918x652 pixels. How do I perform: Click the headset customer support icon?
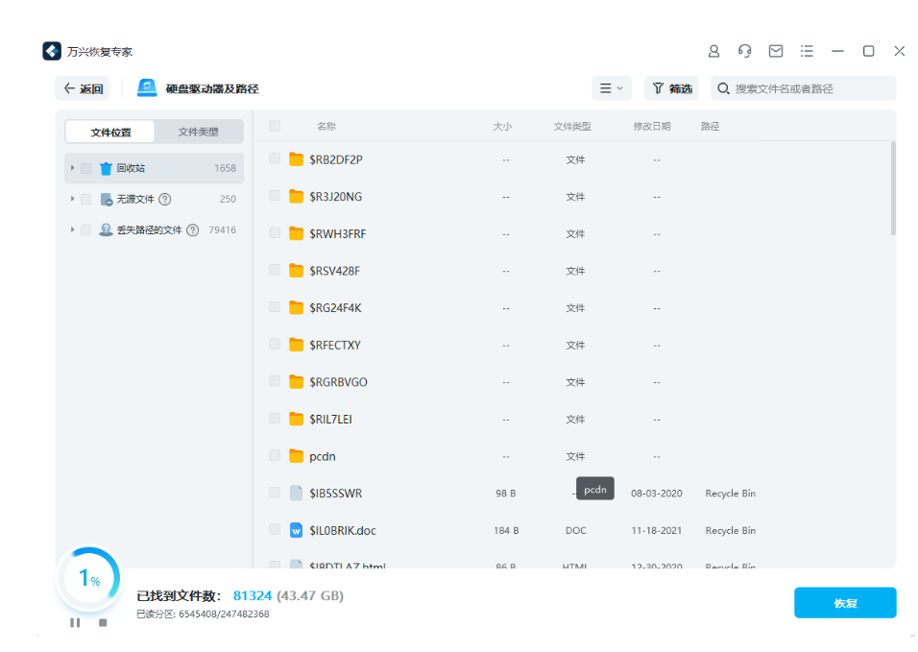[744, 51]
